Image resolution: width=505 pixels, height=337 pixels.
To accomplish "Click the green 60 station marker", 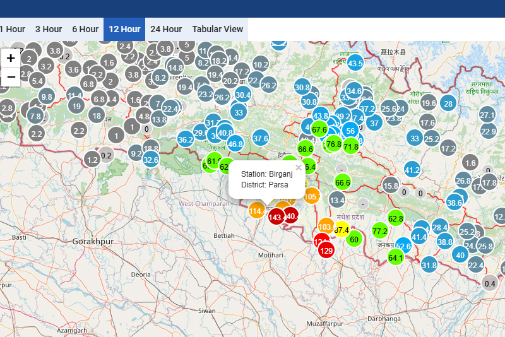I will (354, 239).
